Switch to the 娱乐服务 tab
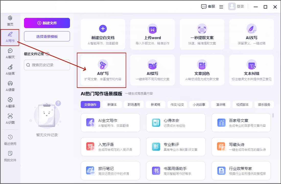281x184 pixels. point(264,105)
